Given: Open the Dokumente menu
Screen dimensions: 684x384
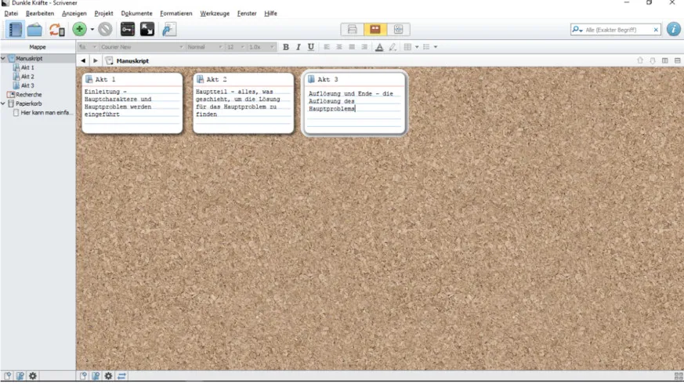Looking at the screenshot, I should pyautogui.click(x=136, y=13).
